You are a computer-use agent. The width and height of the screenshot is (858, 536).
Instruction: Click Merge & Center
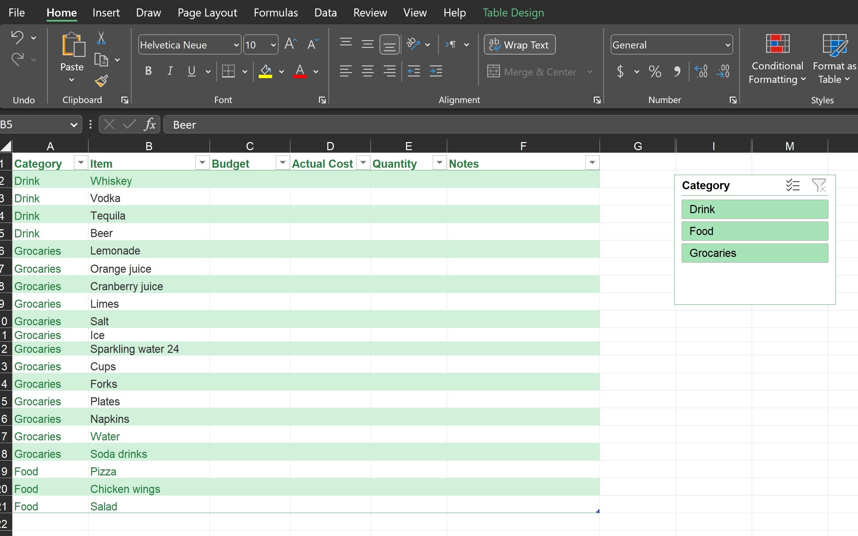[533, 71]
